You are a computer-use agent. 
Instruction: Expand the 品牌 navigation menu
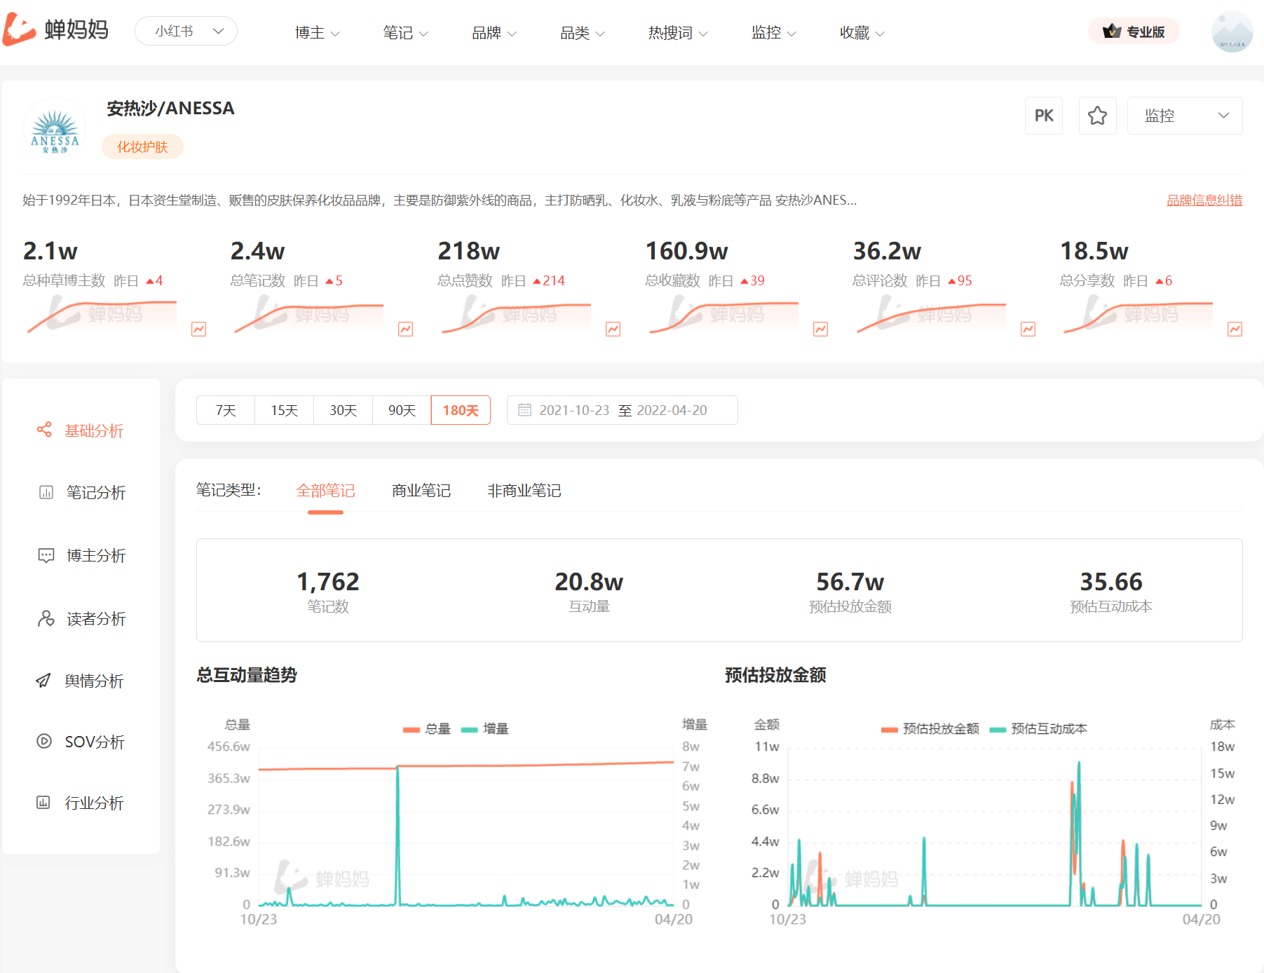pyautogui.click(x=494, y=33)
